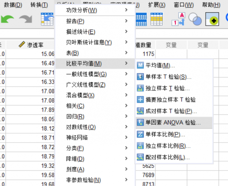Expand 广义线性模型(Z) submenu

click(95, 85)
